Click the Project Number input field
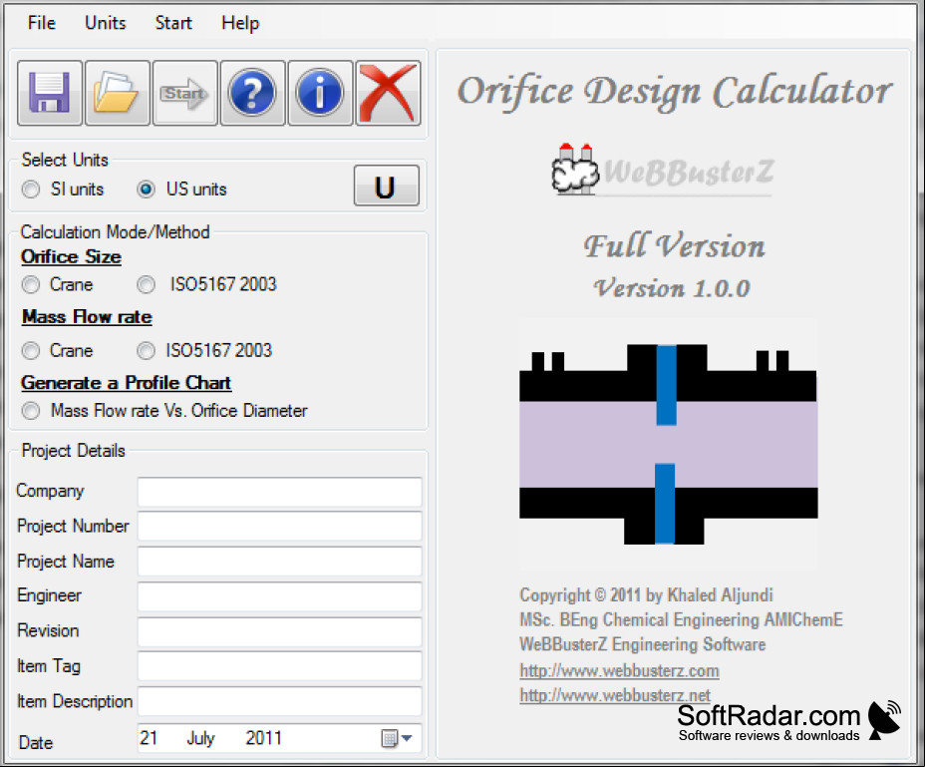The image size is (925, 767). click(x=280, y=526)
